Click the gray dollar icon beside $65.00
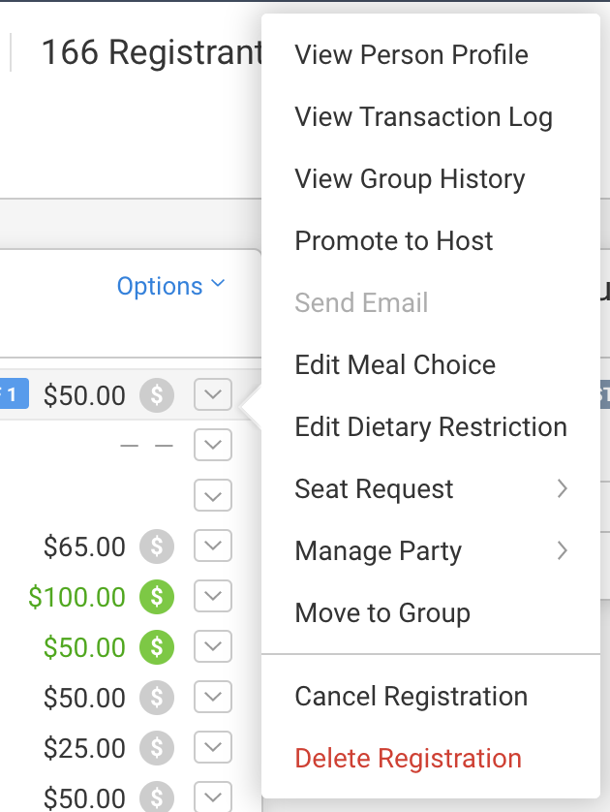The height and width of the screenshot is (812, 610). [x=157, y=547]
